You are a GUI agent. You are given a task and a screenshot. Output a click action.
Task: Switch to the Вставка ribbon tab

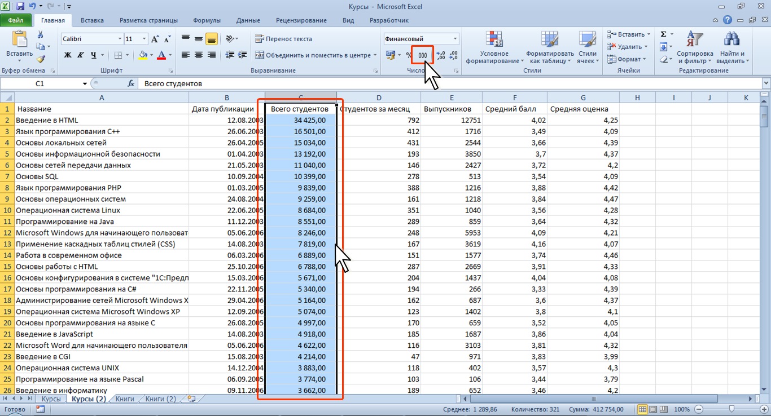[92, 20]
